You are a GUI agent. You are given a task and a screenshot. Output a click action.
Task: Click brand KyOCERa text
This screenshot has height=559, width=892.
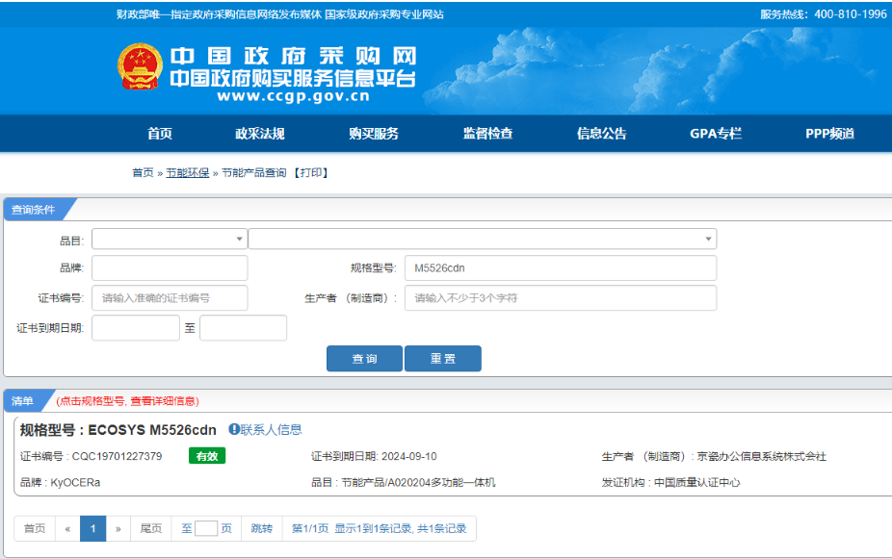[x=75, y=482]
